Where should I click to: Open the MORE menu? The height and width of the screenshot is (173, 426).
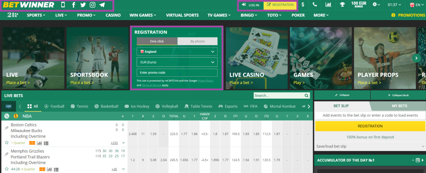pyautogui.click(x=321, y=15)
